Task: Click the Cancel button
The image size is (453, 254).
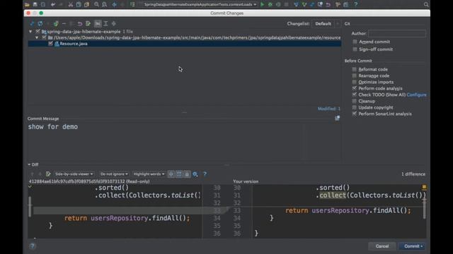Action: pos(382,246)
